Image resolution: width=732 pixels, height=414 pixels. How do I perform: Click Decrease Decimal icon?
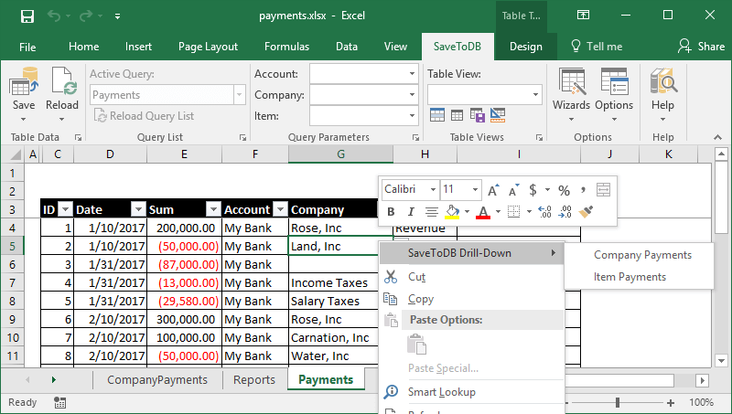[565, 212]
